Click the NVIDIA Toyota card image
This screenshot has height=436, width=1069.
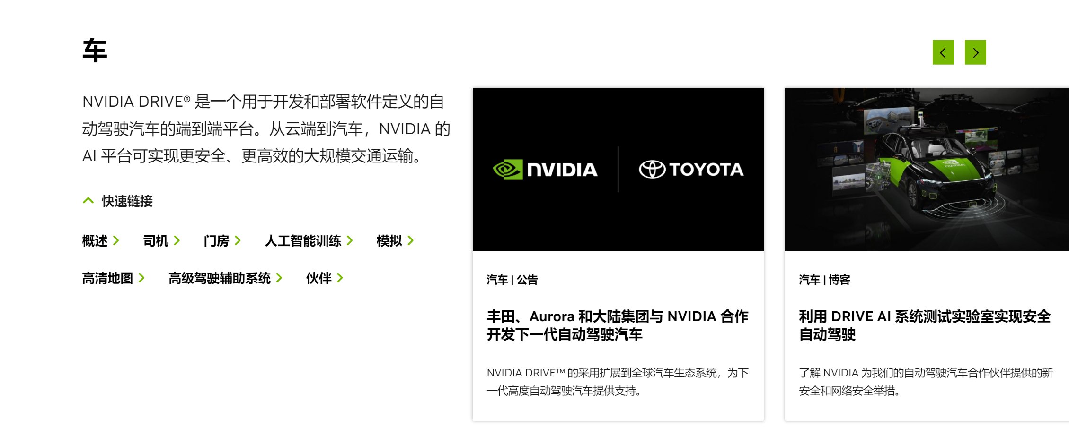pyautogui.click(x=618, y=169)
